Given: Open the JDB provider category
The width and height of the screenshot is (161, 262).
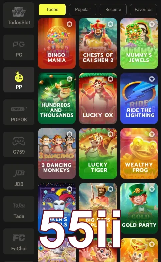Looking at the screenshot, I should click(x=19, y=177).
